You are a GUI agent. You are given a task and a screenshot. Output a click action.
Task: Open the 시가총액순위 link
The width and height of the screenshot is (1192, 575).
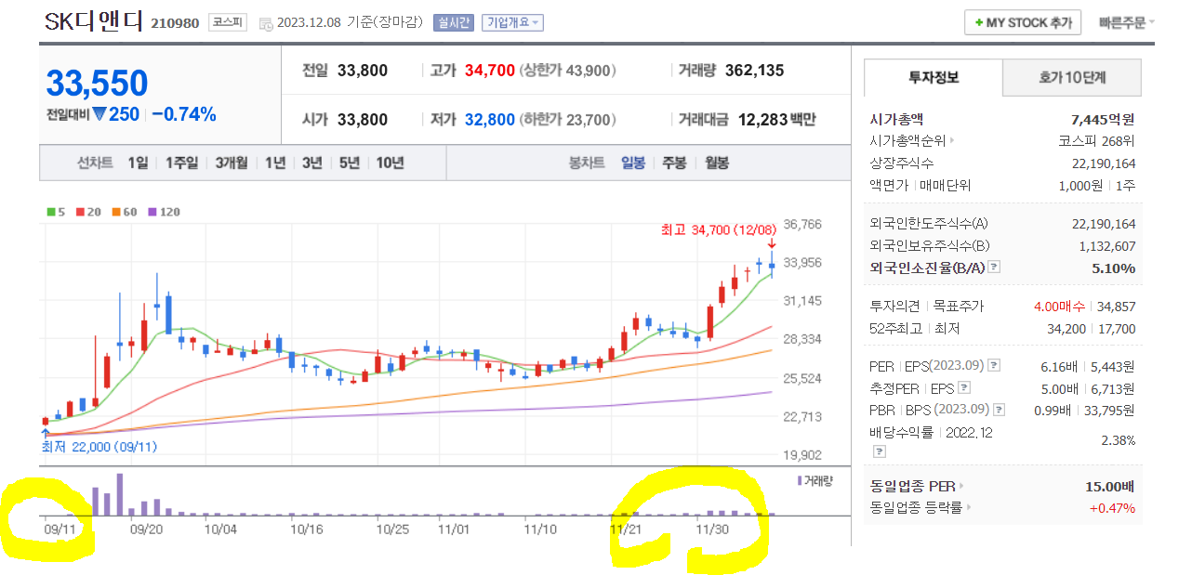(x=907, y=141)
